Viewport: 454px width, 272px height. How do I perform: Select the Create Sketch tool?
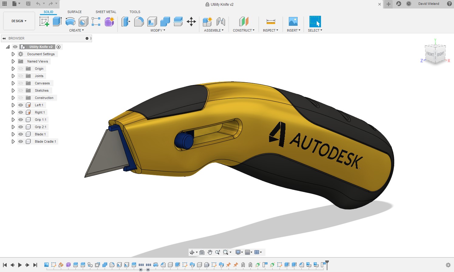pos(44,21)
